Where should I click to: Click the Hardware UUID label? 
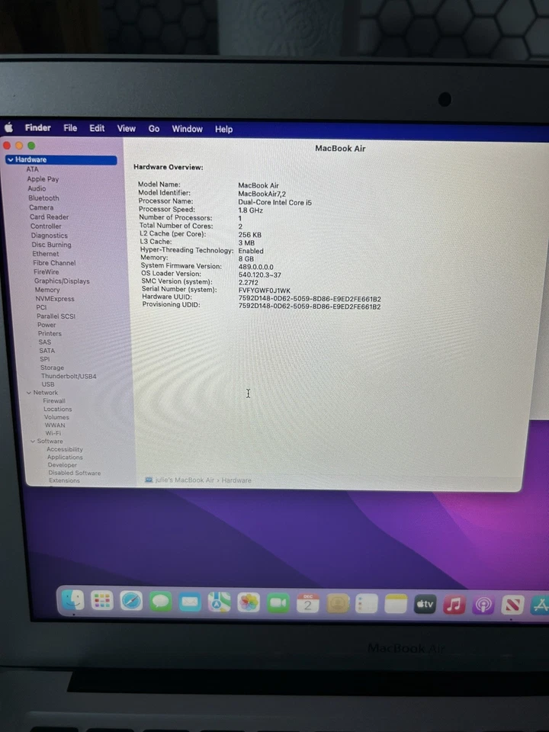point(167,297)
